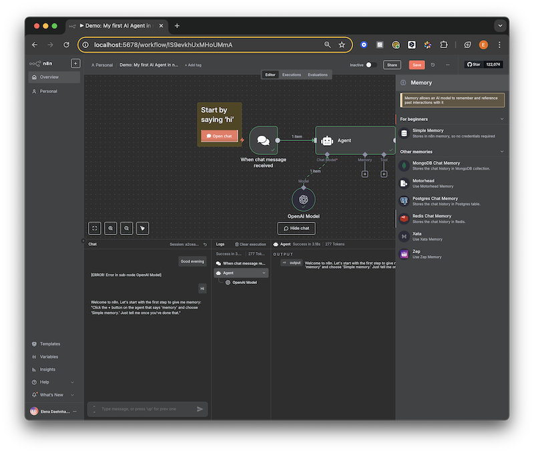The height and width of the screenshot is (453, 534).
Task: Open Chrome three-dot menu
Action: [x=499, y=45]
